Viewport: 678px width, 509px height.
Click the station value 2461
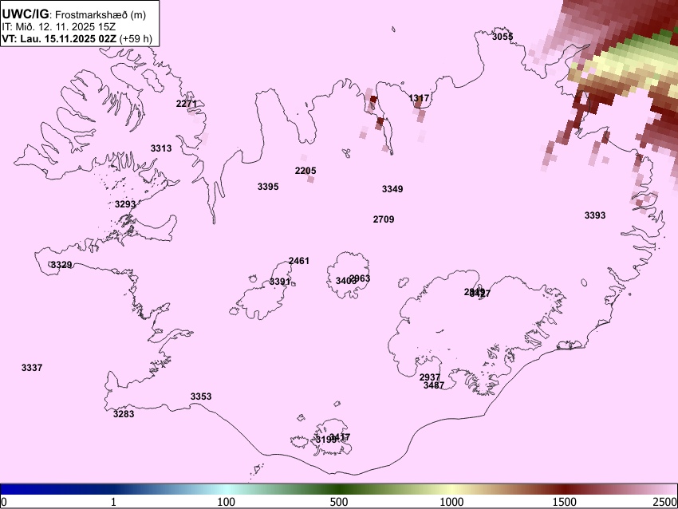[x=299, y=261]
